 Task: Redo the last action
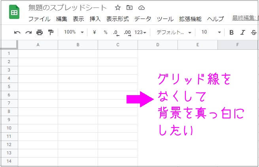pos(28,32)
